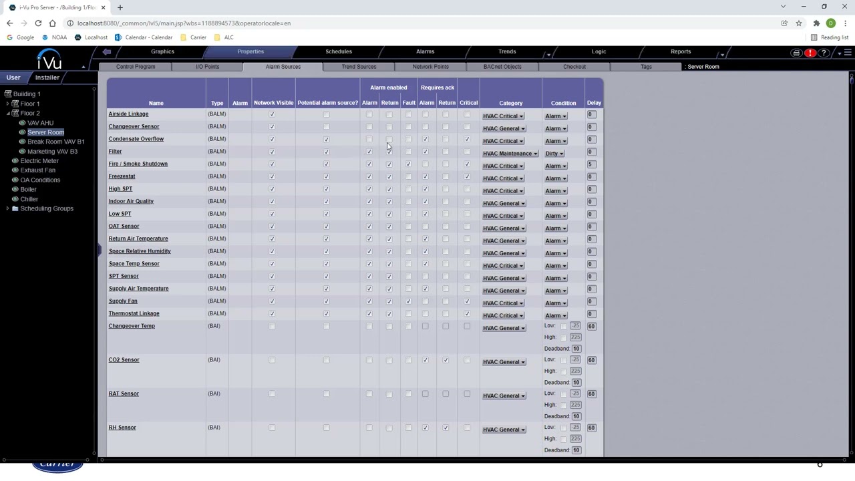Expand the Floor 1 tree node
The image size is (855, 481).
coord(7,104)
